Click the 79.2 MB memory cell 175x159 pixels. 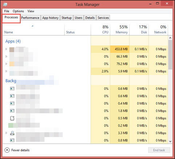120,64
